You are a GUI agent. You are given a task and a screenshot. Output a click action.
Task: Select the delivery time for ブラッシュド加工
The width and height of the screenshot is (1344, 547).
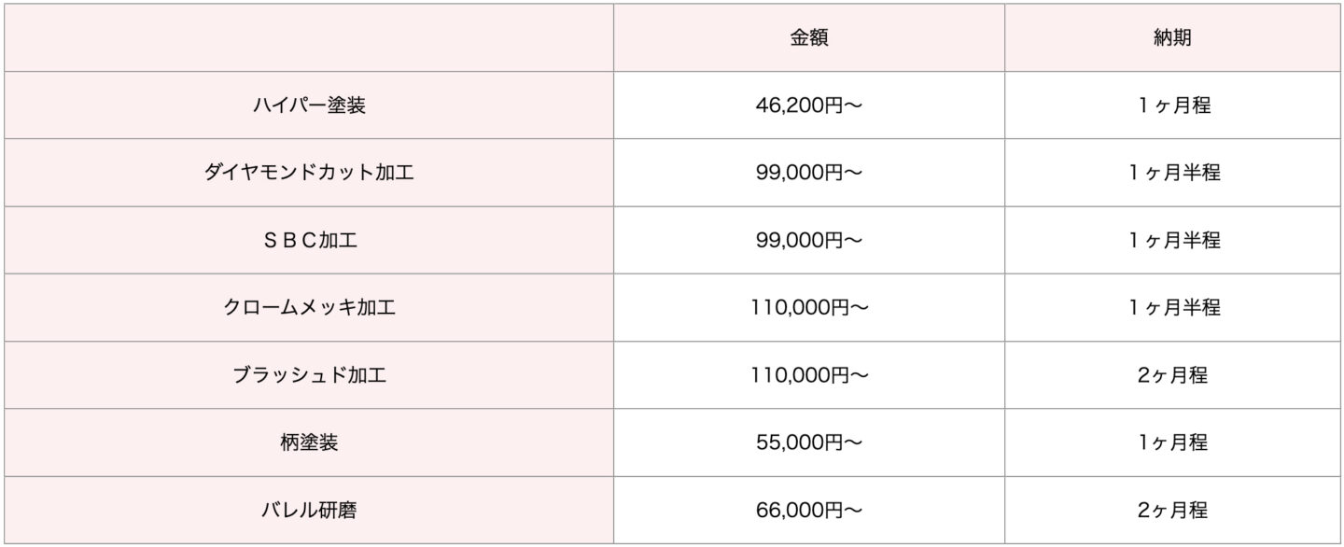click(1172, 375)
